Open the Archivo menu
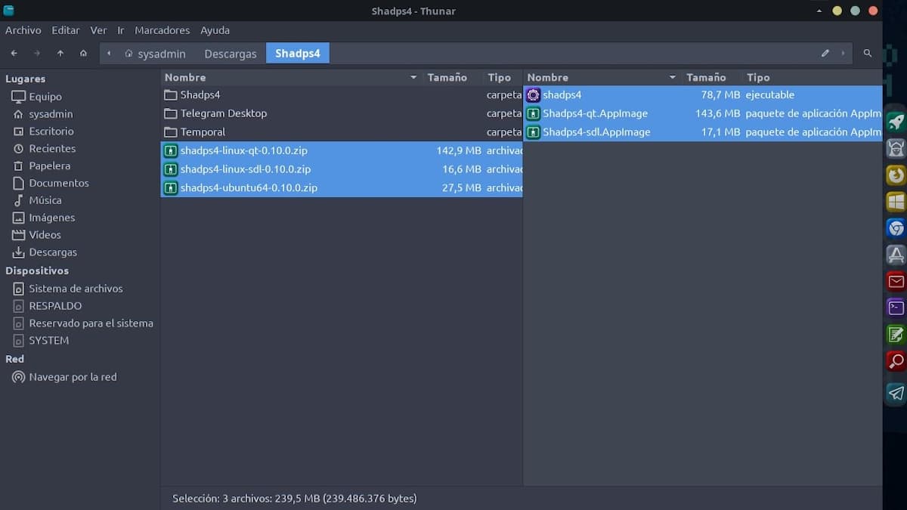This screenshot has width=907, height=510. 23,30
